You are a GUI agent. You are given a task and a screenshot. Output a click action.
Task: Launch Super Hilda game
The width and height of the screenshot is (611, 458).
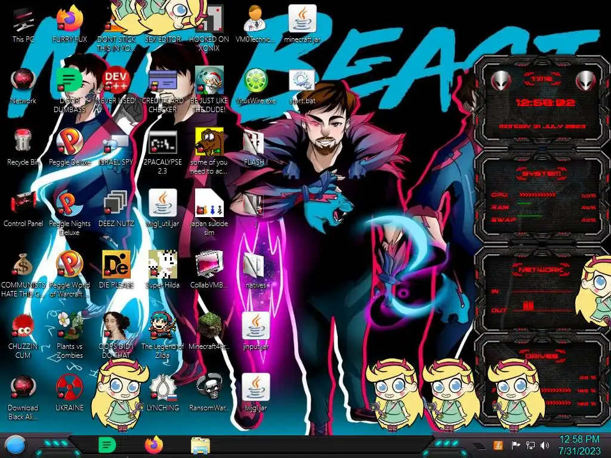pyautogui.click(x=162, y=270)
